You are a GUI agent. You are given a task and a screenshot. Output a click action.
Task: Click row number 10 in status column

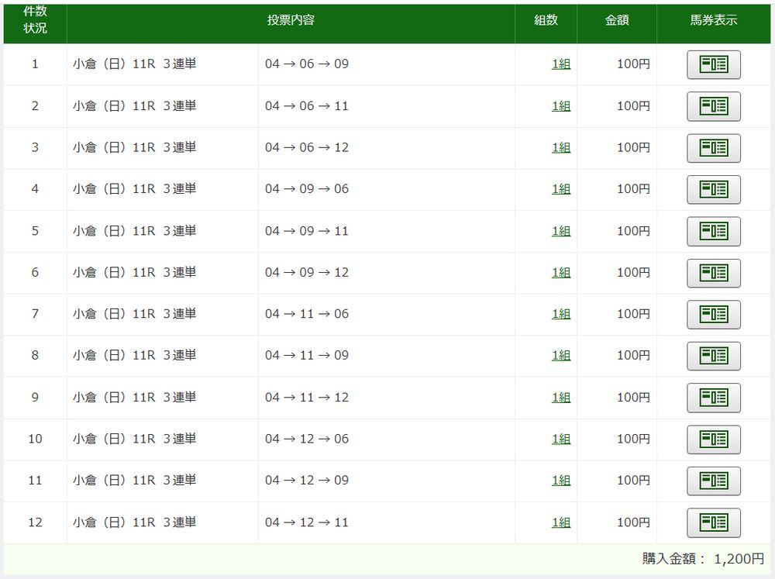tap(35, 439)
